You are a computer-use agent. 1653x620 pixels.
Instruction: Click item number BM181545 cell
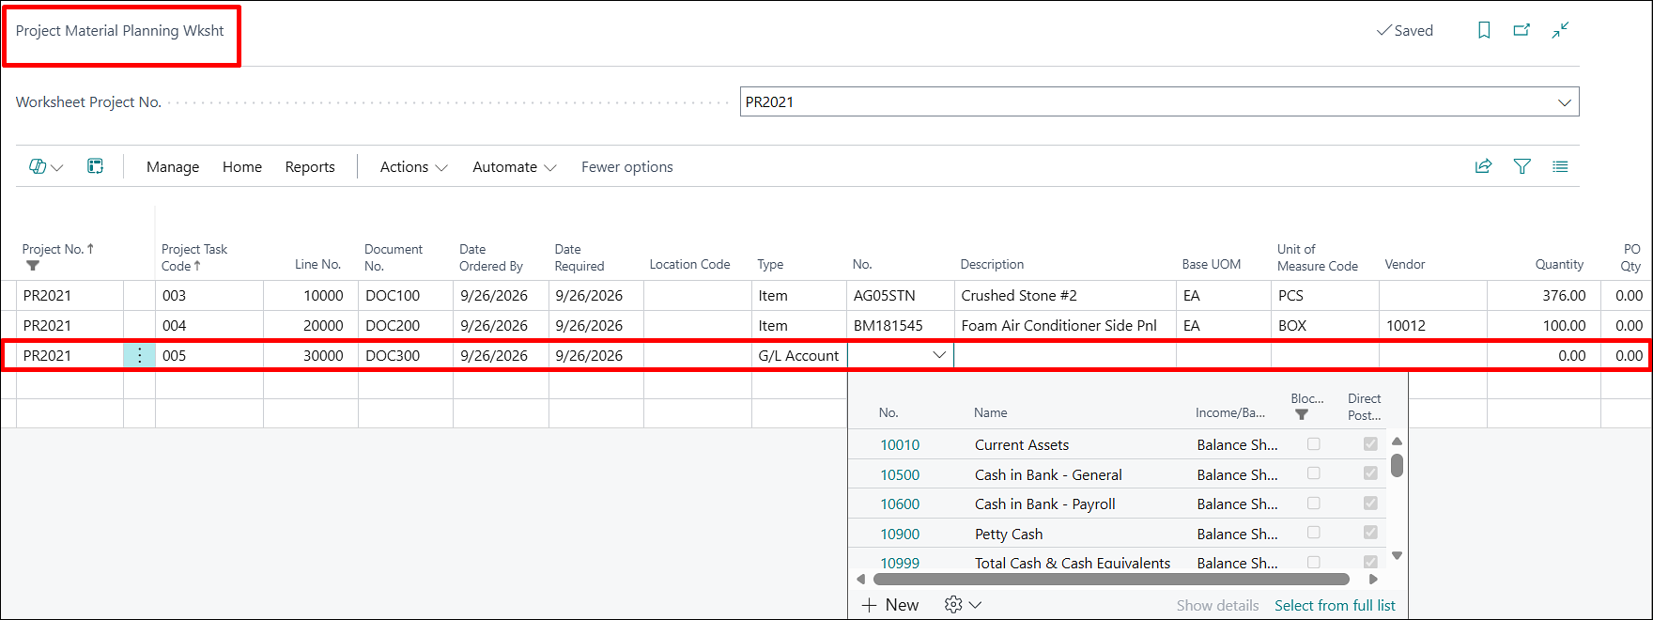[x=901, y=325]
